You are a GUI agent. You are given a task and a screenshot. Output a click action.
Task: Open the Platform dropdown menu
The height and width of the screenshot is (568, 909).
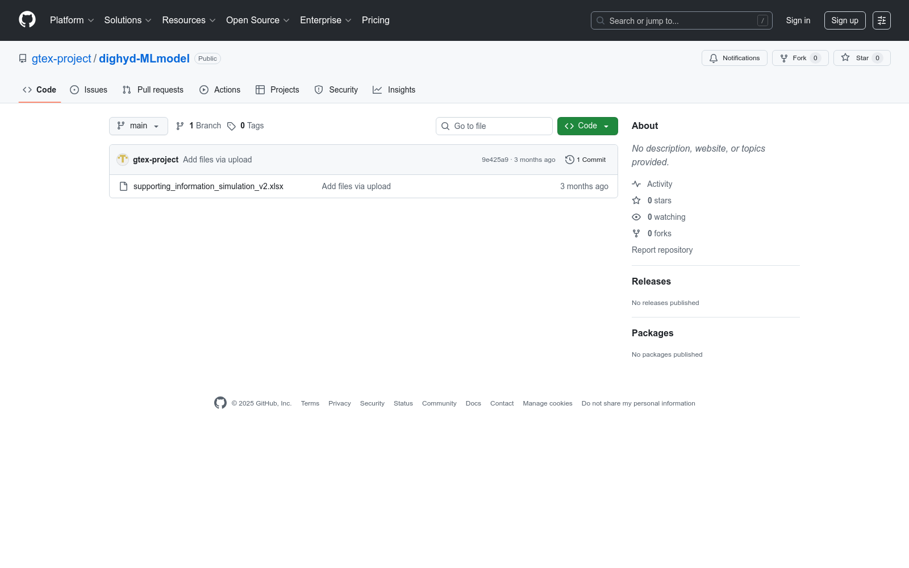72,20
